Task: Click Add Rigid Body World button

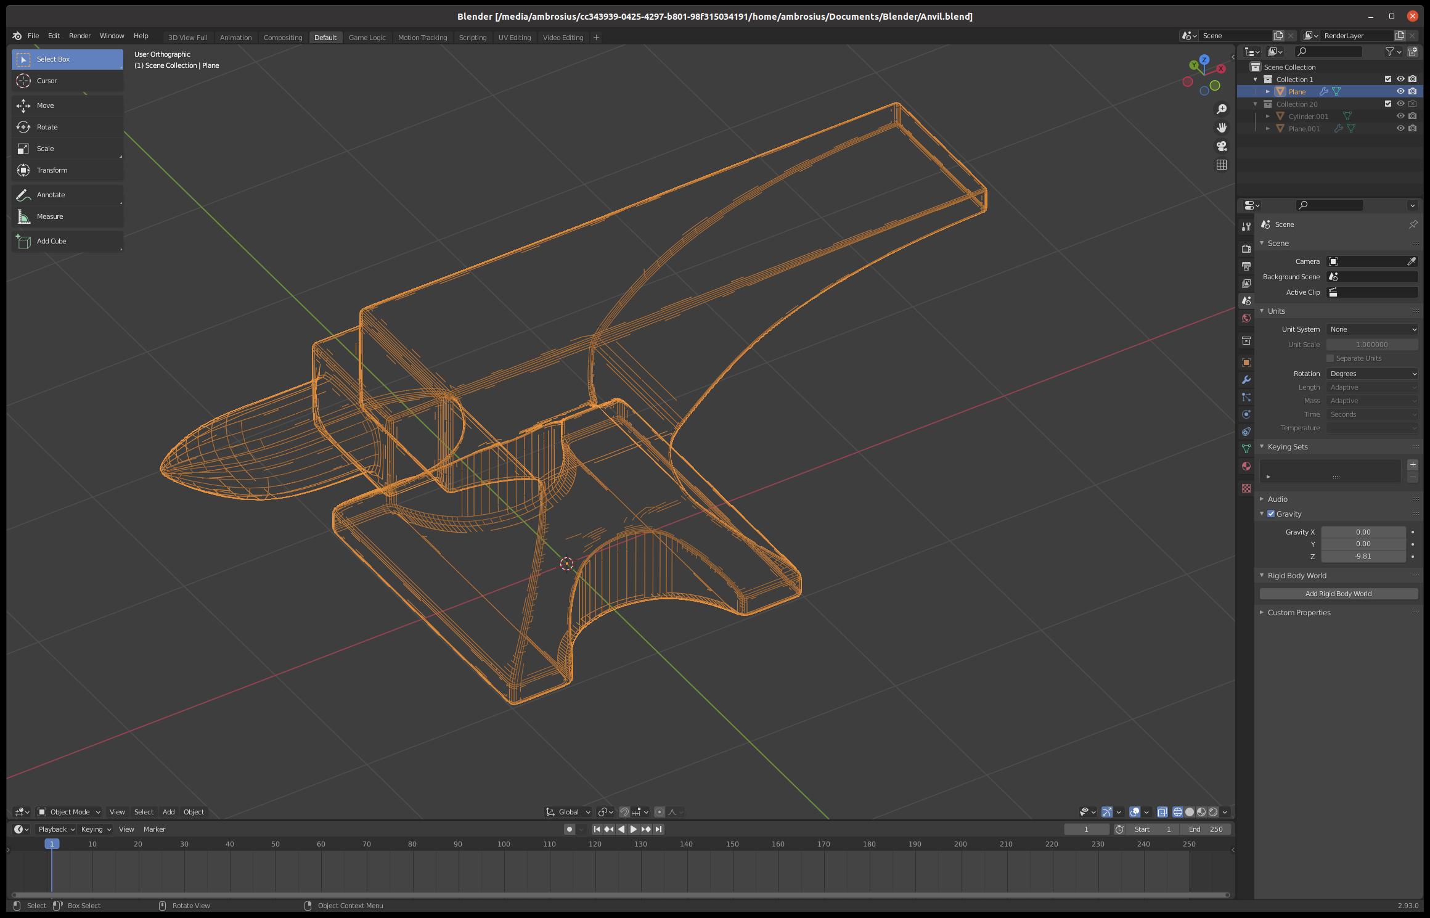Action: 1339,594
